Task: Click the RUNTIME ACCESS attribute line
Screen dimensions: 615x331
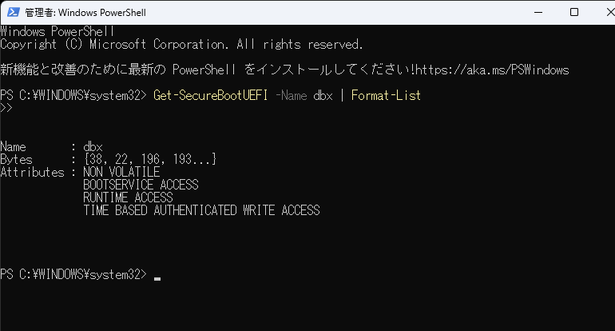Action: coord(128,197)
